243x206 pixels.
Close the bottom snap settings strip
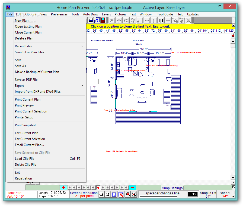tap(234, 187)
